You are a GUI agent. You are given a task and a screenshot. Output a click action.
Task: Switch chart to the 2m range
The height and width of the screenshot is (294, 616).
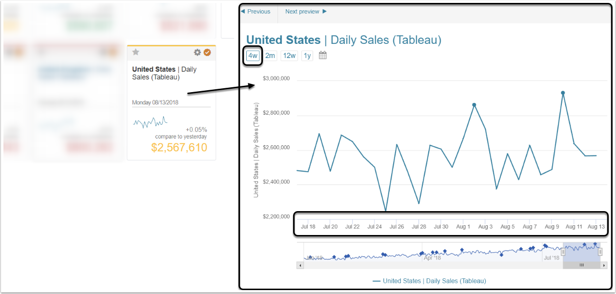[x=270, y=56]
